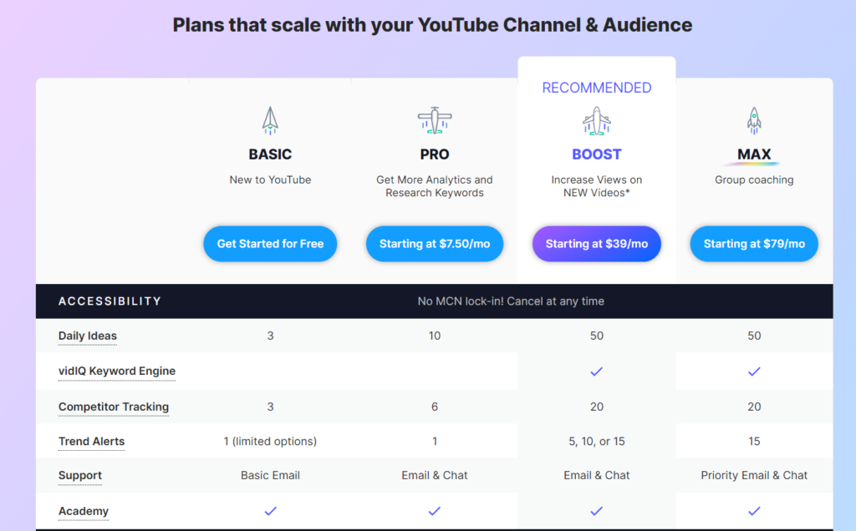
Task: Click the Academy feature link
Action: 84,511
